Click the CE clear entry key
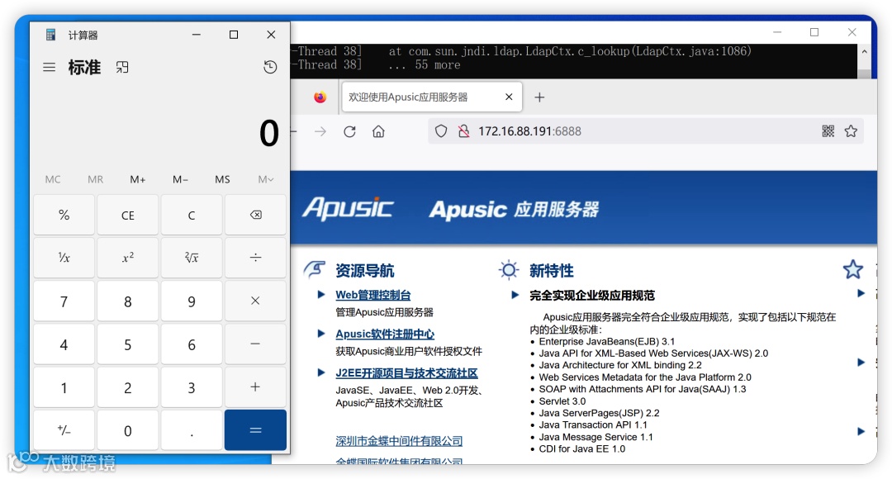Screen dimensions: 892x479 pyautogui.click(x=128, y=215)
